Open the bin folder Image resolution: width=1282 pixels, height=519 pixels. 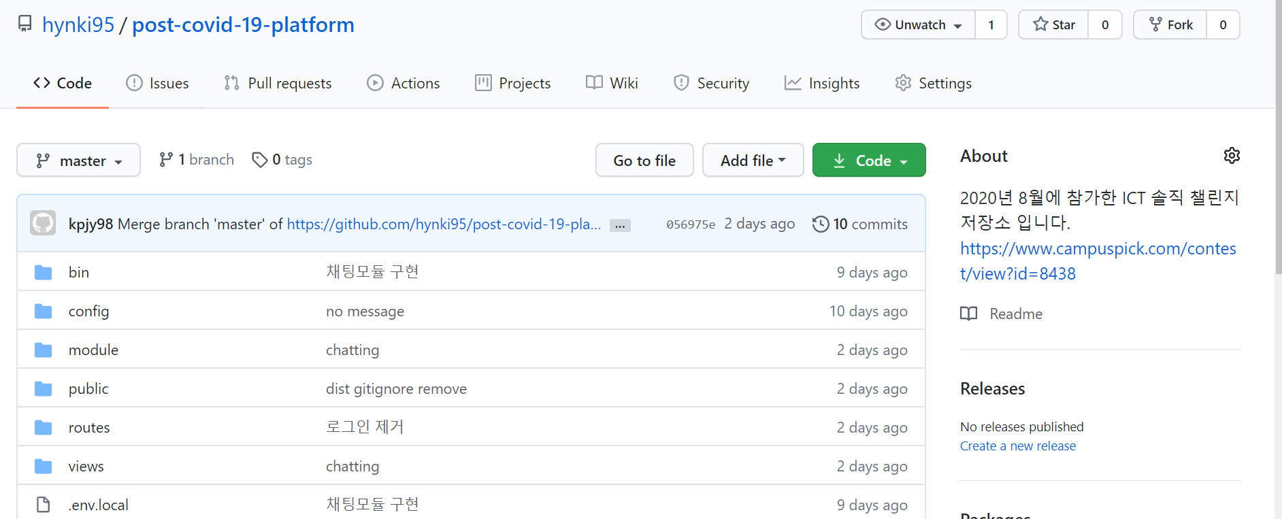point(79,272)
